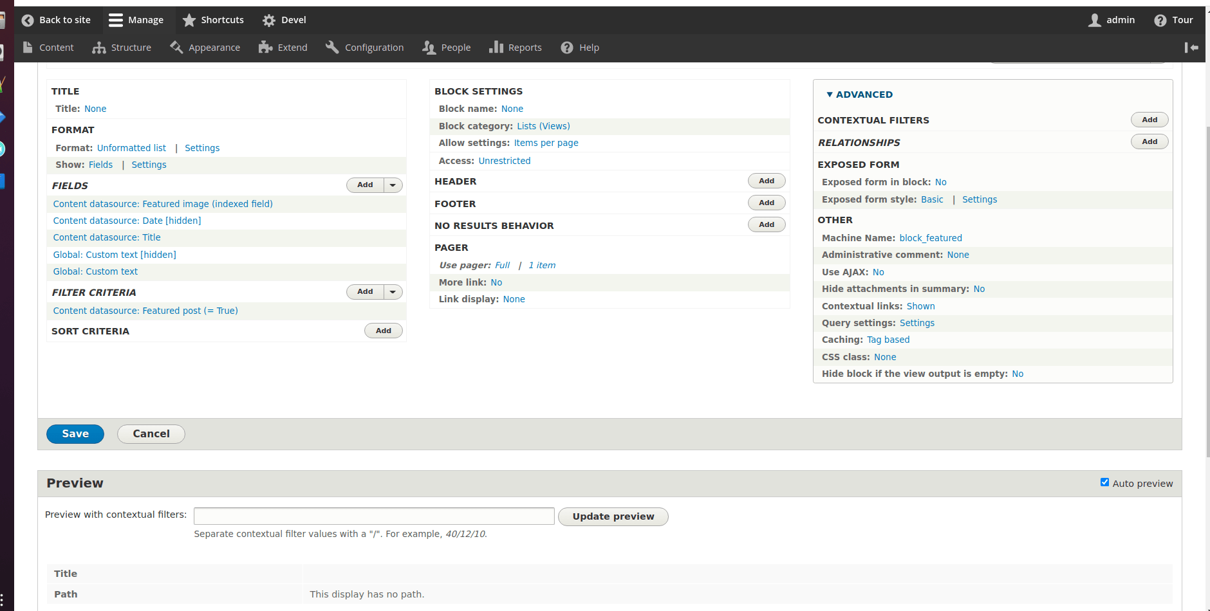
Task: Edit the Featured post filter
Action: coord(145,311)
